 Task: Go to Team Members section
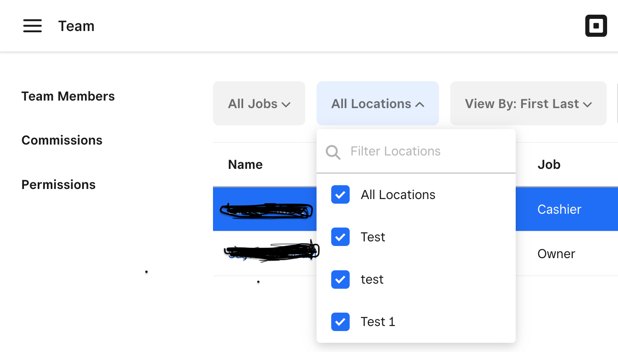point(68,96)
